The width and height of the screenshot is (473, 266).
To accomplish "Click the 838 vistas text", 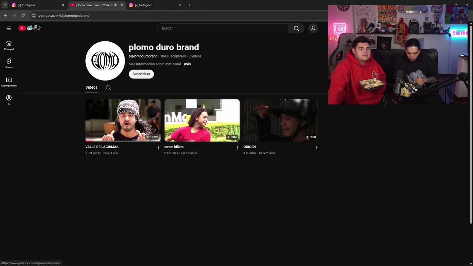I will tap(171, 153).
